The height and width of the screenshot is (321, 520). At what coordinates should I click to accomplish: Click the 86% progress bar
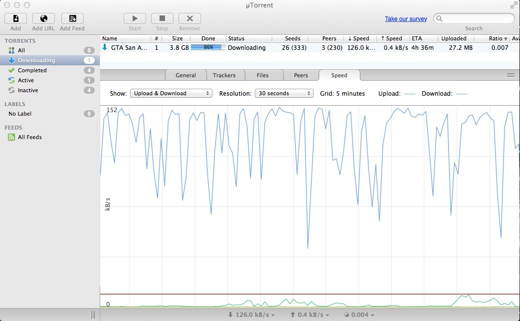coord(208,47)
